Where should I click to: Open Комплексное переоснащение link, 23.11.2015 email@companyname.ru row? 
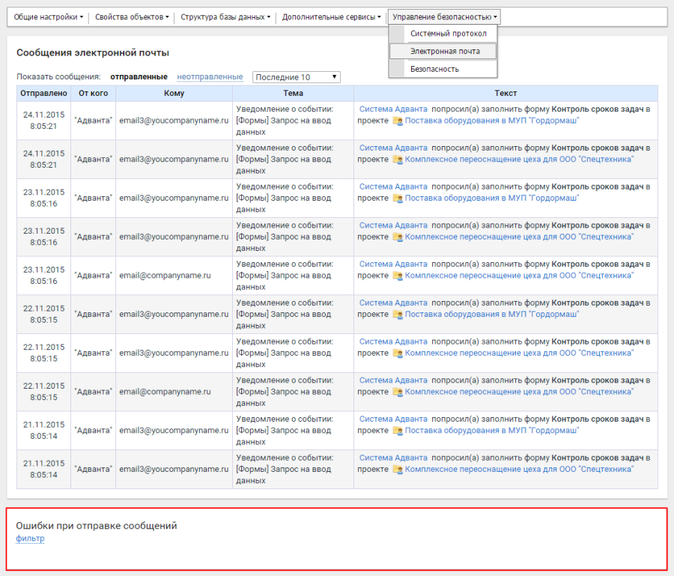(x=519, y=276)
